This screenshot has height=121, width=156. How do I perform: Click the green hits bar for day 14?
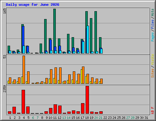68,42
